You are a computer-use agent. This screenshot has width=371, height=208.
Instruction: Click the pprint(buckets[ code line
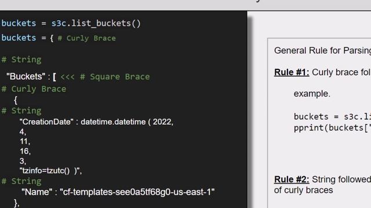[332, 128]
